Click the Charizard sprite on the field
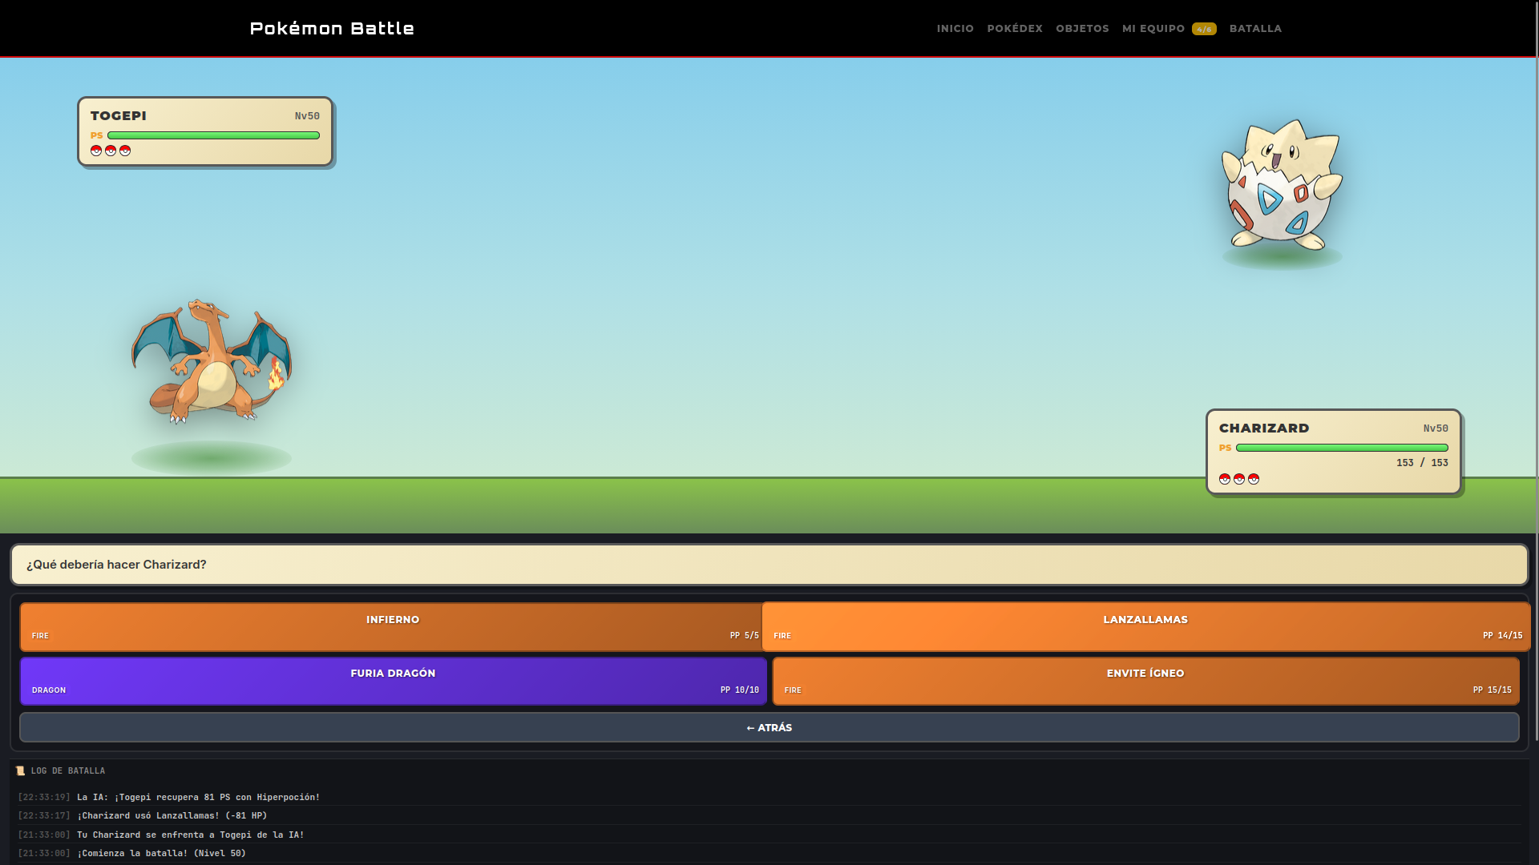This screenshot has width=1539, height=865. [x=212, y=362]
